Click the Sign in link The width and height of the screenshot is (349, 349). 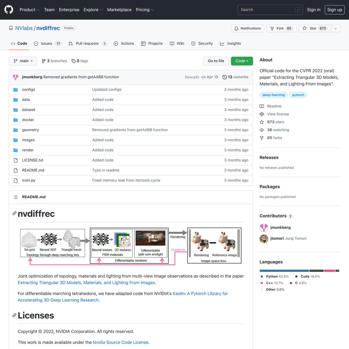pyautogui.click(x=314, y=9)
